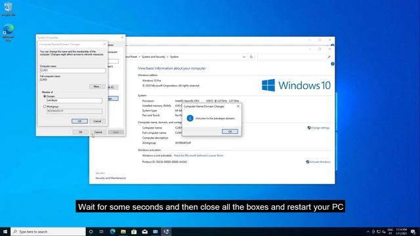The image size is (420, 236).
Task: Close the System Properties window
Action: tap(122, 37)
